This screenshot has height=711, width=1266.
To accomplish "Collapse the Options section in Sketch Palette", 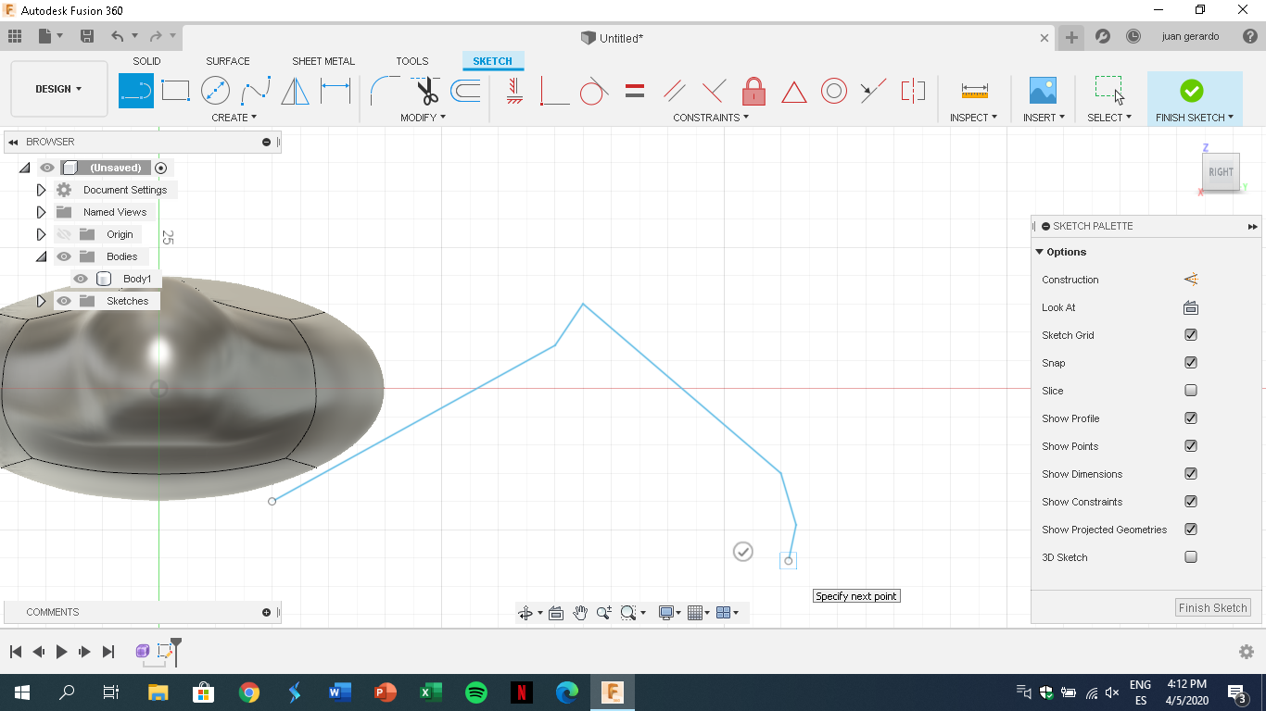I will pos(1039,251).
